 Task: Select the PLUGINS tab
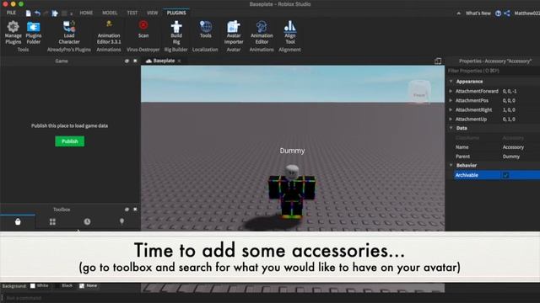pyautogui.click(x=176, y=13)
